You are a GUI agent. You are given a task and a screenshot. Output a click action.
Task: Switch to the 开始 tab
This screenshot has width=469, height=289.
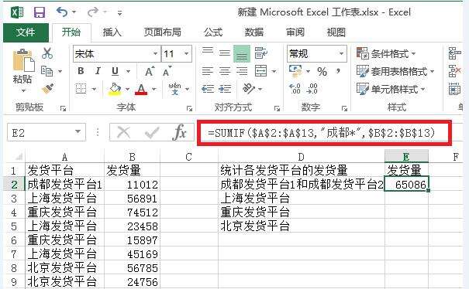click(x=71, y=32)
